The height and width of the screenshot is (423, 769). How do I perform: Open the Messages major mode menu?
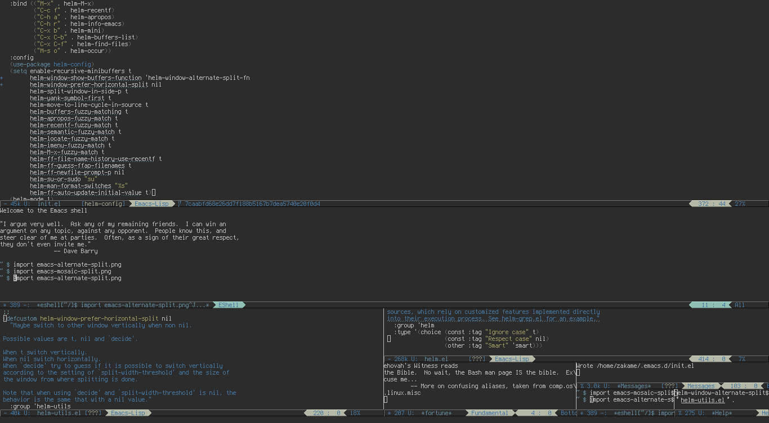pos(701,386)
